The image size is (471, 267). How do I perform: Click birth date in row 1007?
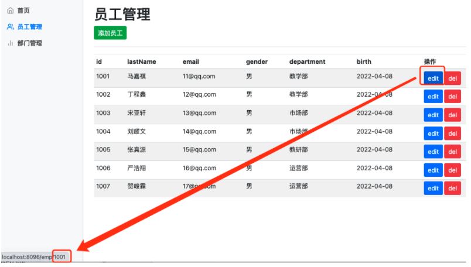374,186
